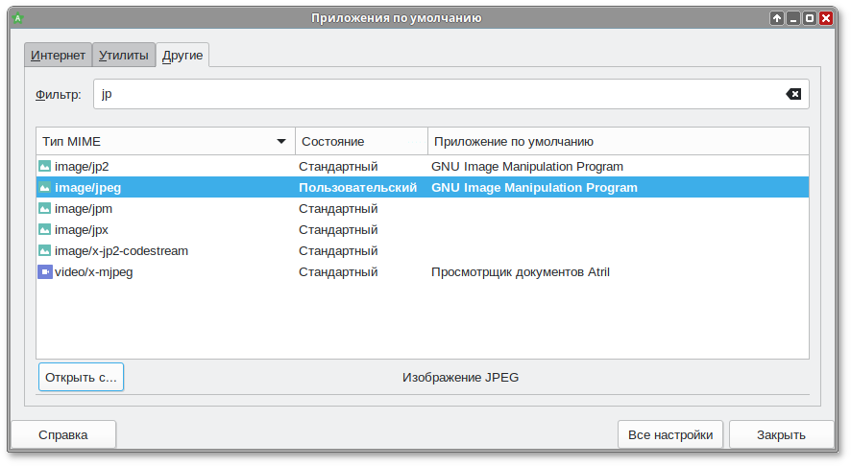Click GNU Image Manipulation Program for image/jp2

coord(527,166)
